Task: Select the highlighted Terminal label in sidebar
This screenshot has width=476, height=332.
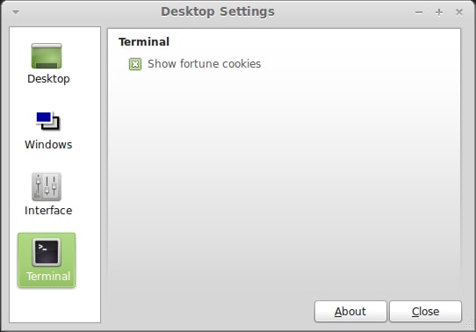Action: 48,276
